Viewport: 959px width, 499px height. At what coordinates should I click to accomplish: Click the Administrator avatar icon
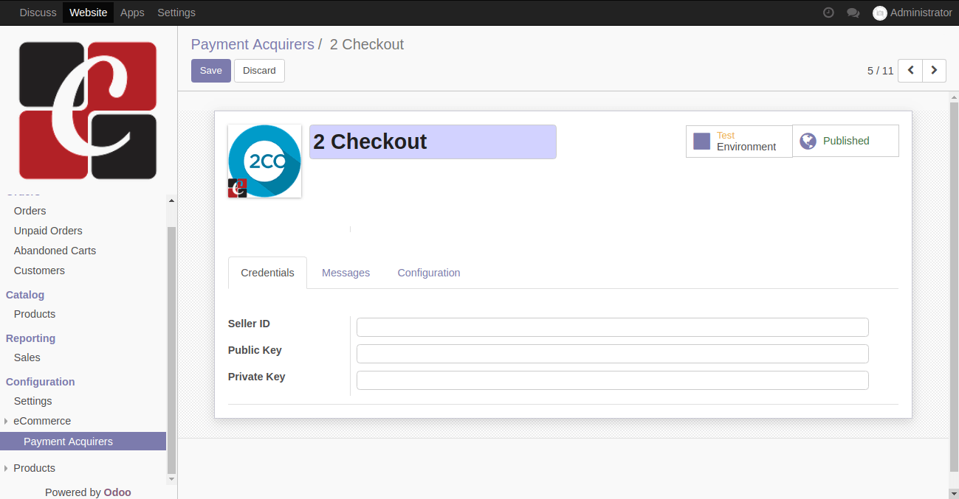[x=879, y=13]
